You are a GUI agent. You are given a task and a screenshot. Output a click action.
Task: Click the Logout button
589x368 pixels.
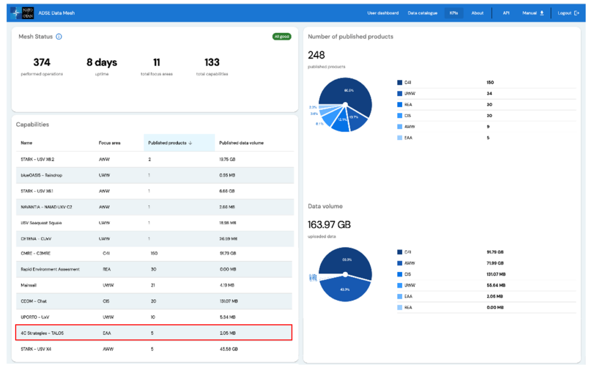click(x=568, y=13)
